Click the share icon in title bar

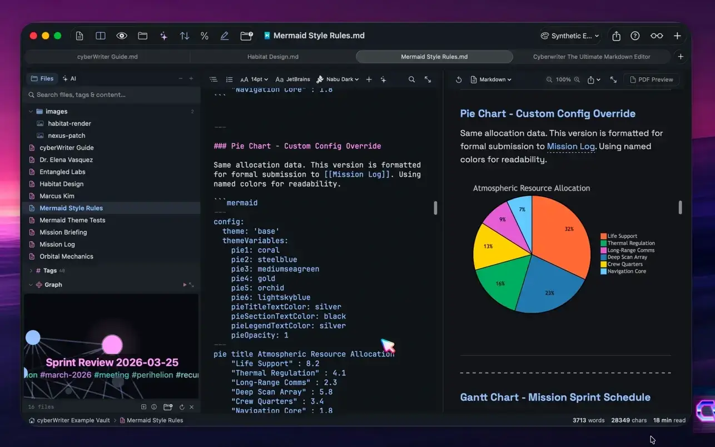pyautogui.click(x=616, y=36)
